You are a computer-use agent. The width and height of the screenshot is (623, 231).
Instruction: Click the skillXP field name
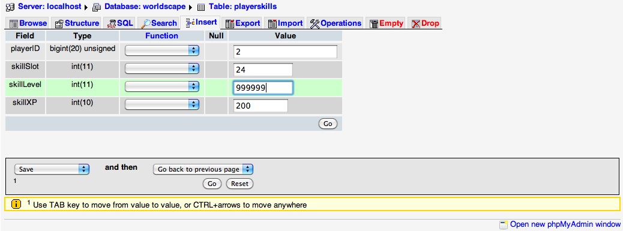25,103
